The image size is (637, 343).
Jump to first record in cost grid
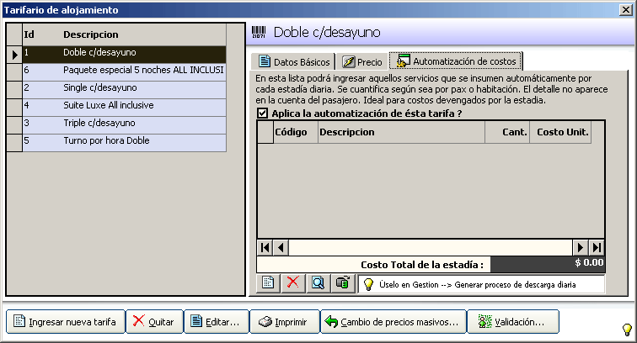(265, 247)
